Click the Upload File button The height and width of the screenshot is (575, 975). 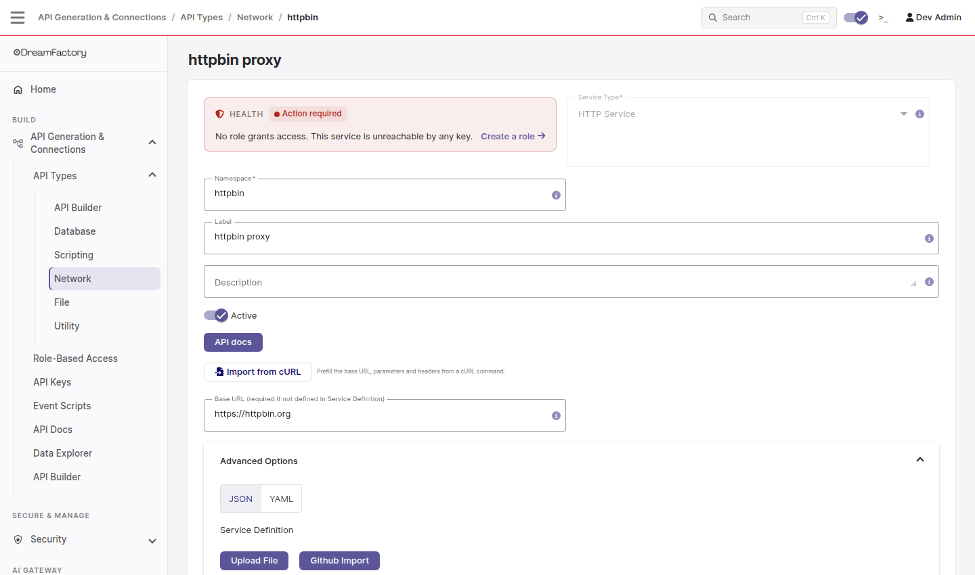254,561
